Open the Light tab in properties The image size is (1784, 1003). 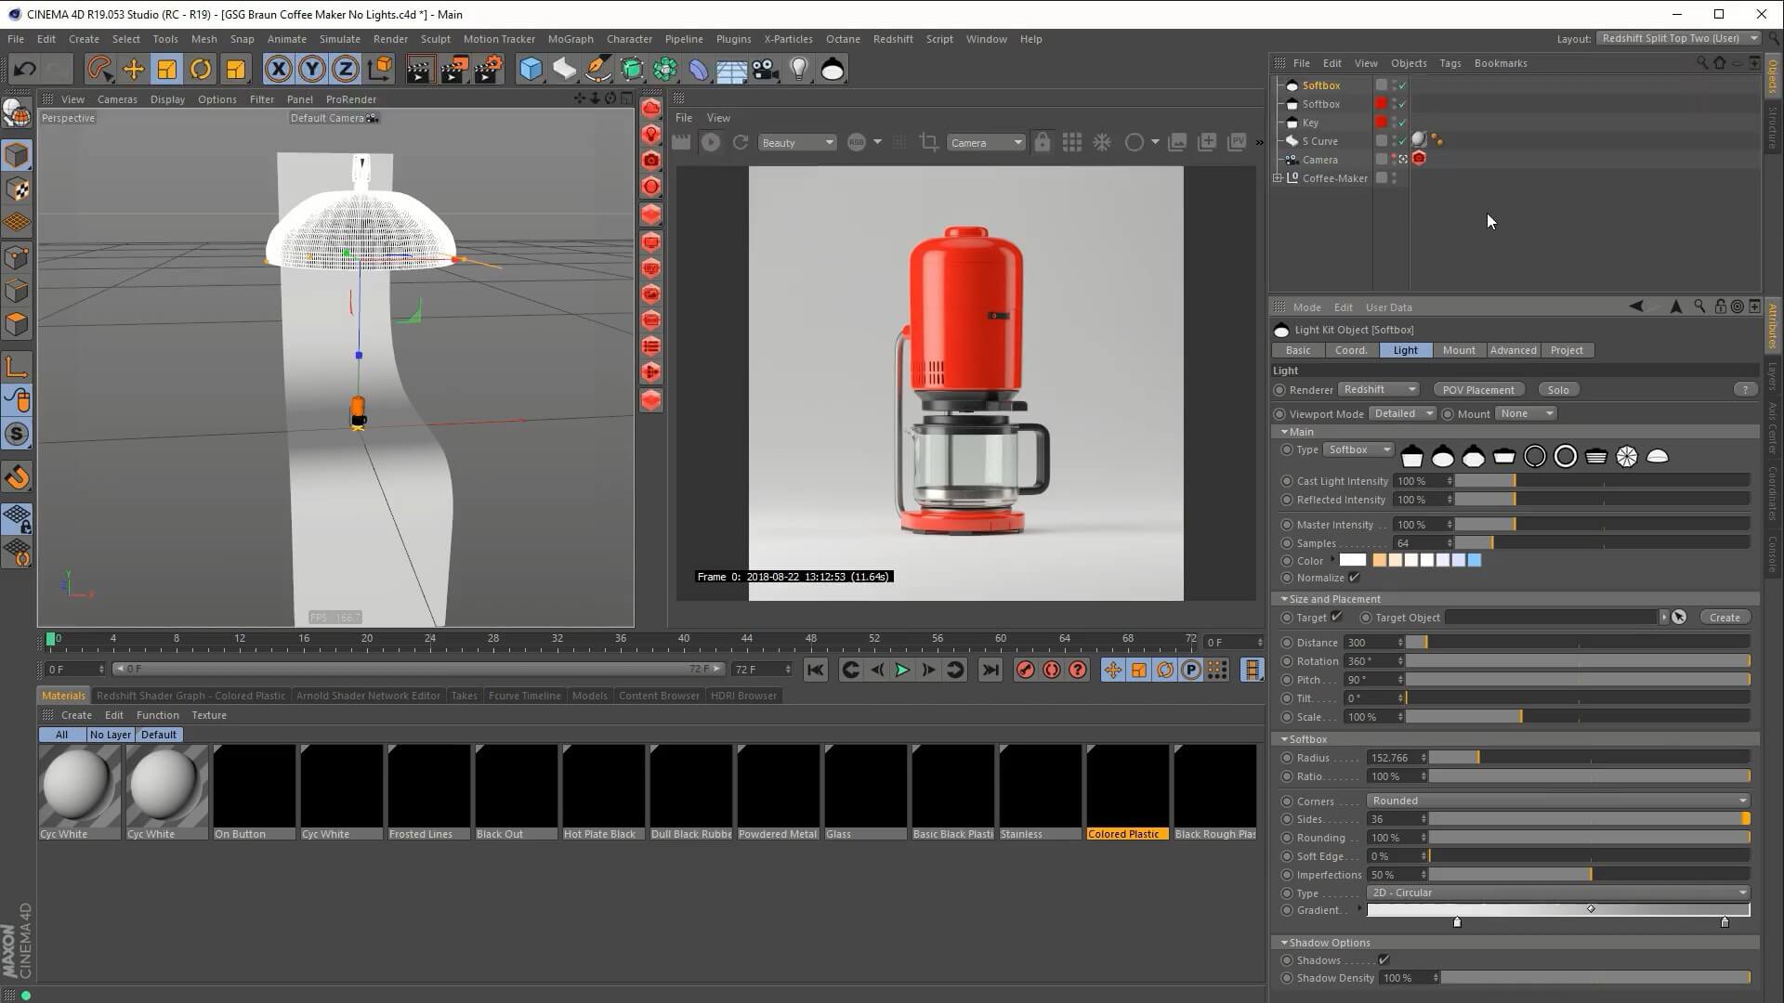(x=1404, y=349)
